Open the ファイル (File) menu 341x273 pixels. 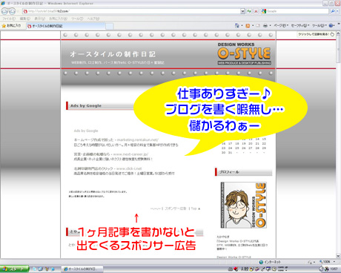(x=9, y=19)
